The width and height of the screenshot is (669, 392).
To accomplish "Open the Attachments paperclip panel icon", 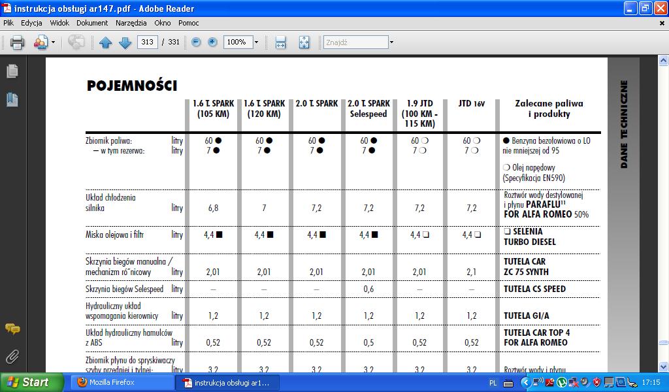I will [x=12, y=357].
